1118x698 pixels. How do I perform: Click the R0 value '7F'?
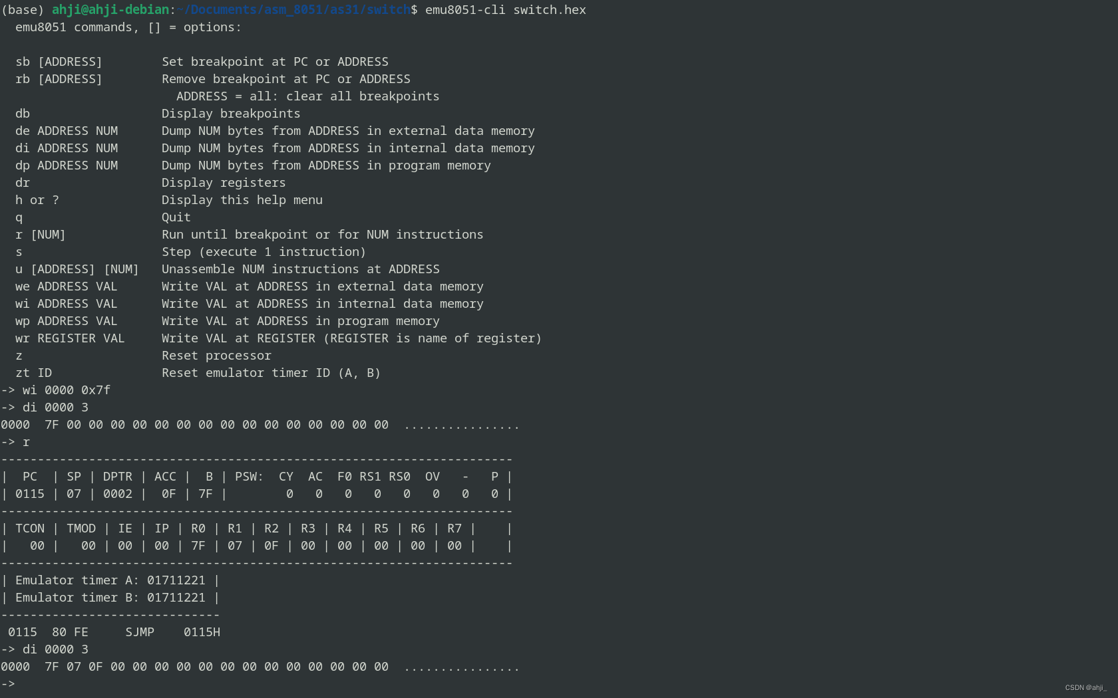click(x=198, y=546)
